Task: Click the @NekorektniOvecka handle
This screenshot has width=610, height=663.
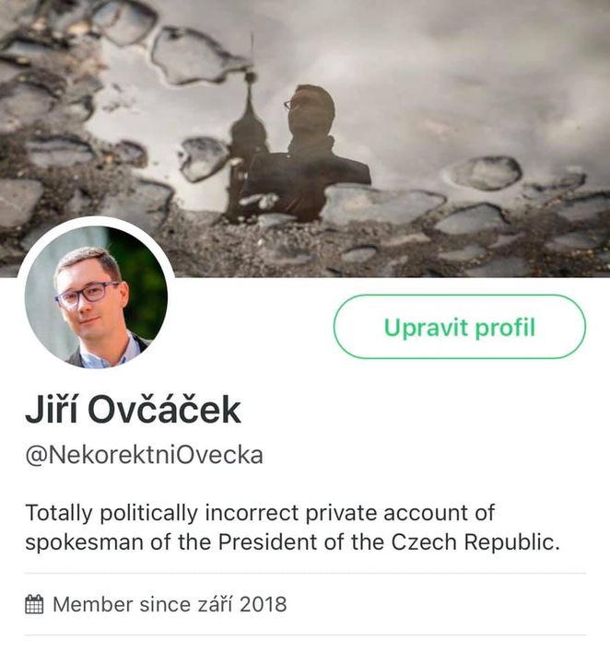Action: (x=144, y=456)
